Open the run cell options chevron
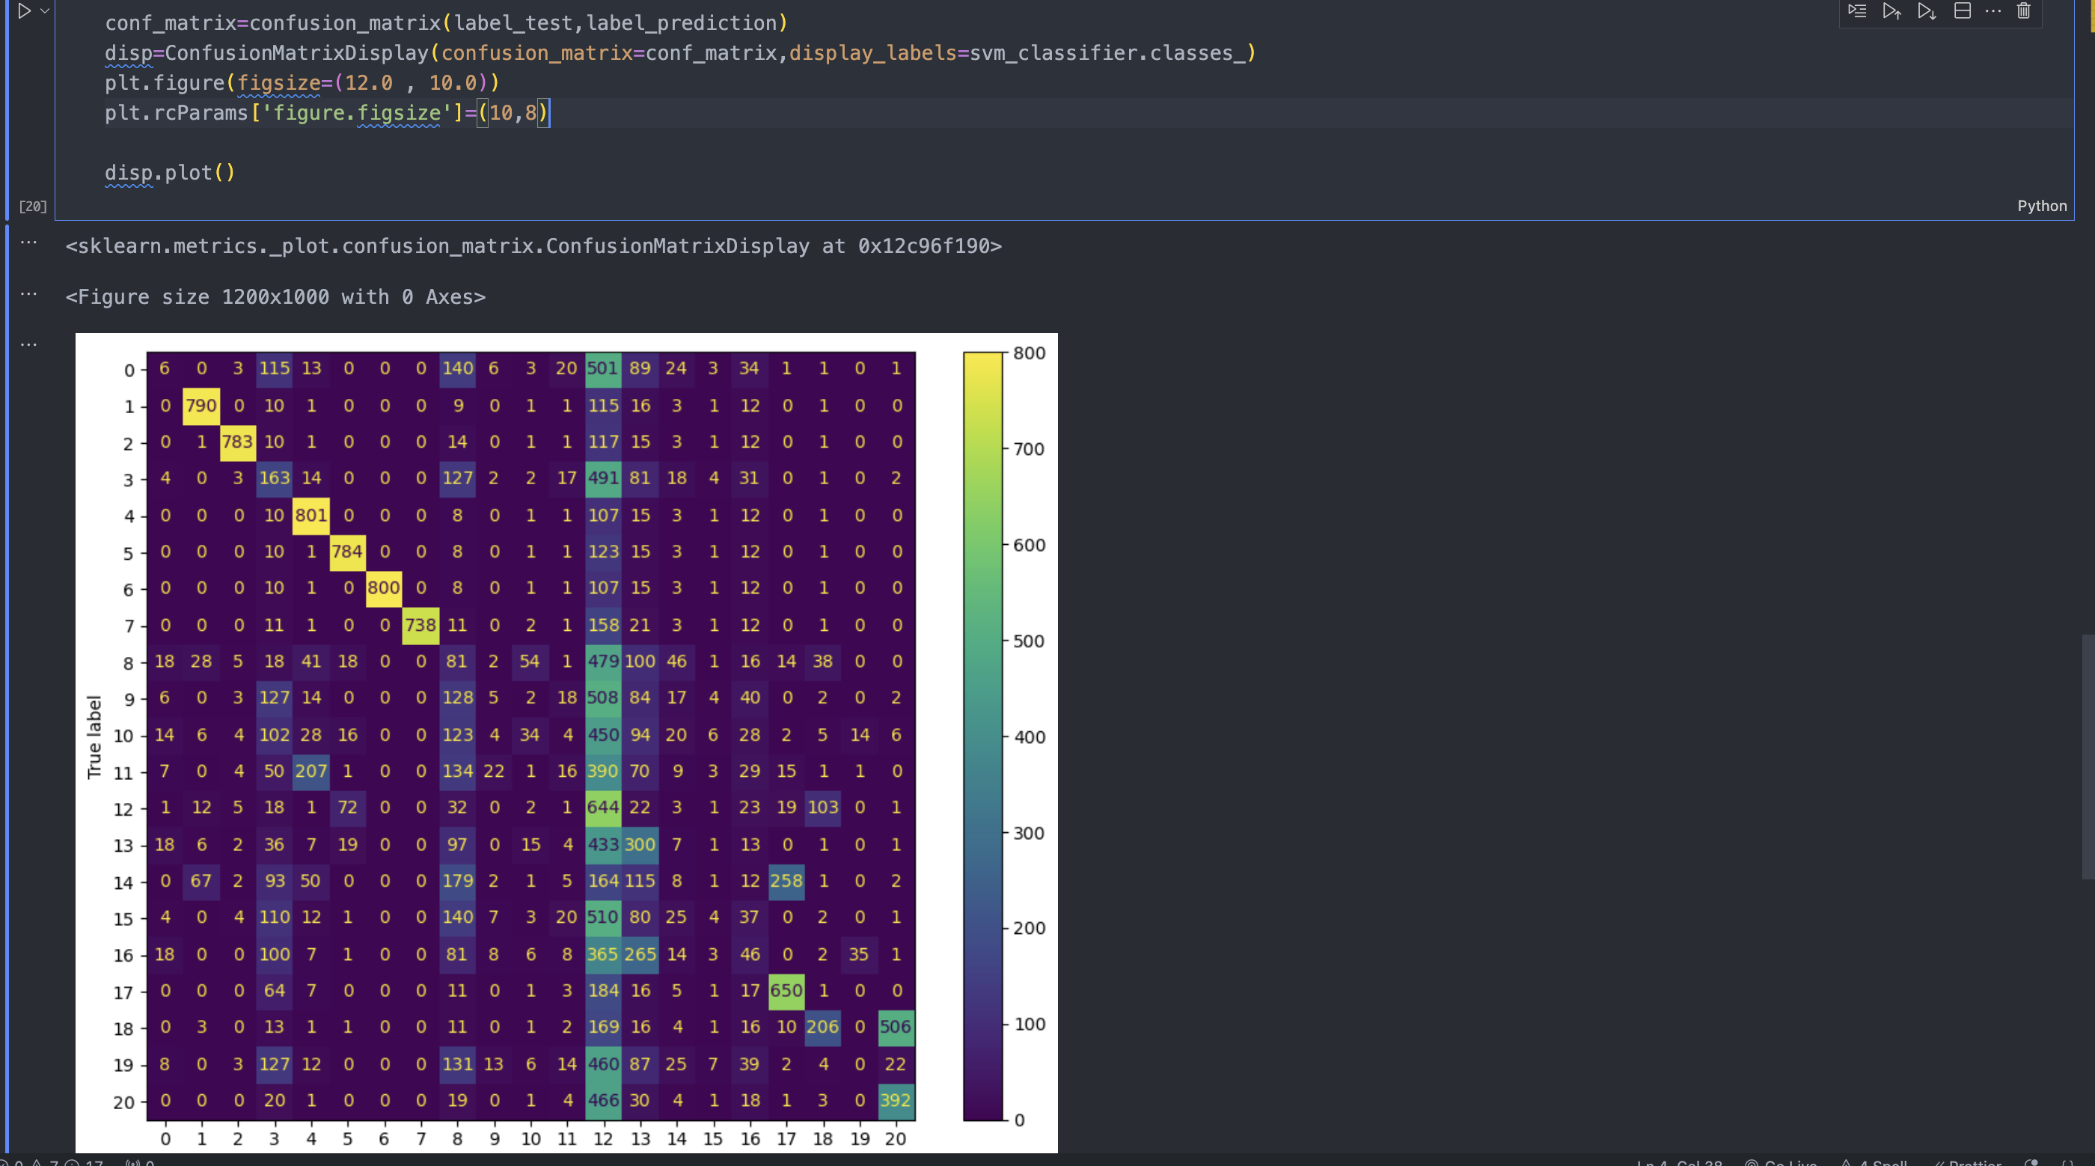This screenshot has width=2095, height=1166. [45, 10]
